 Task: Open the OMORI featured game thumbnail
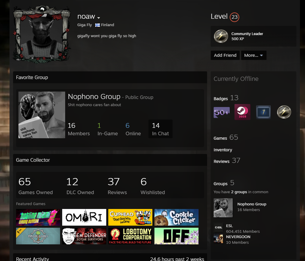pos(84,217)
